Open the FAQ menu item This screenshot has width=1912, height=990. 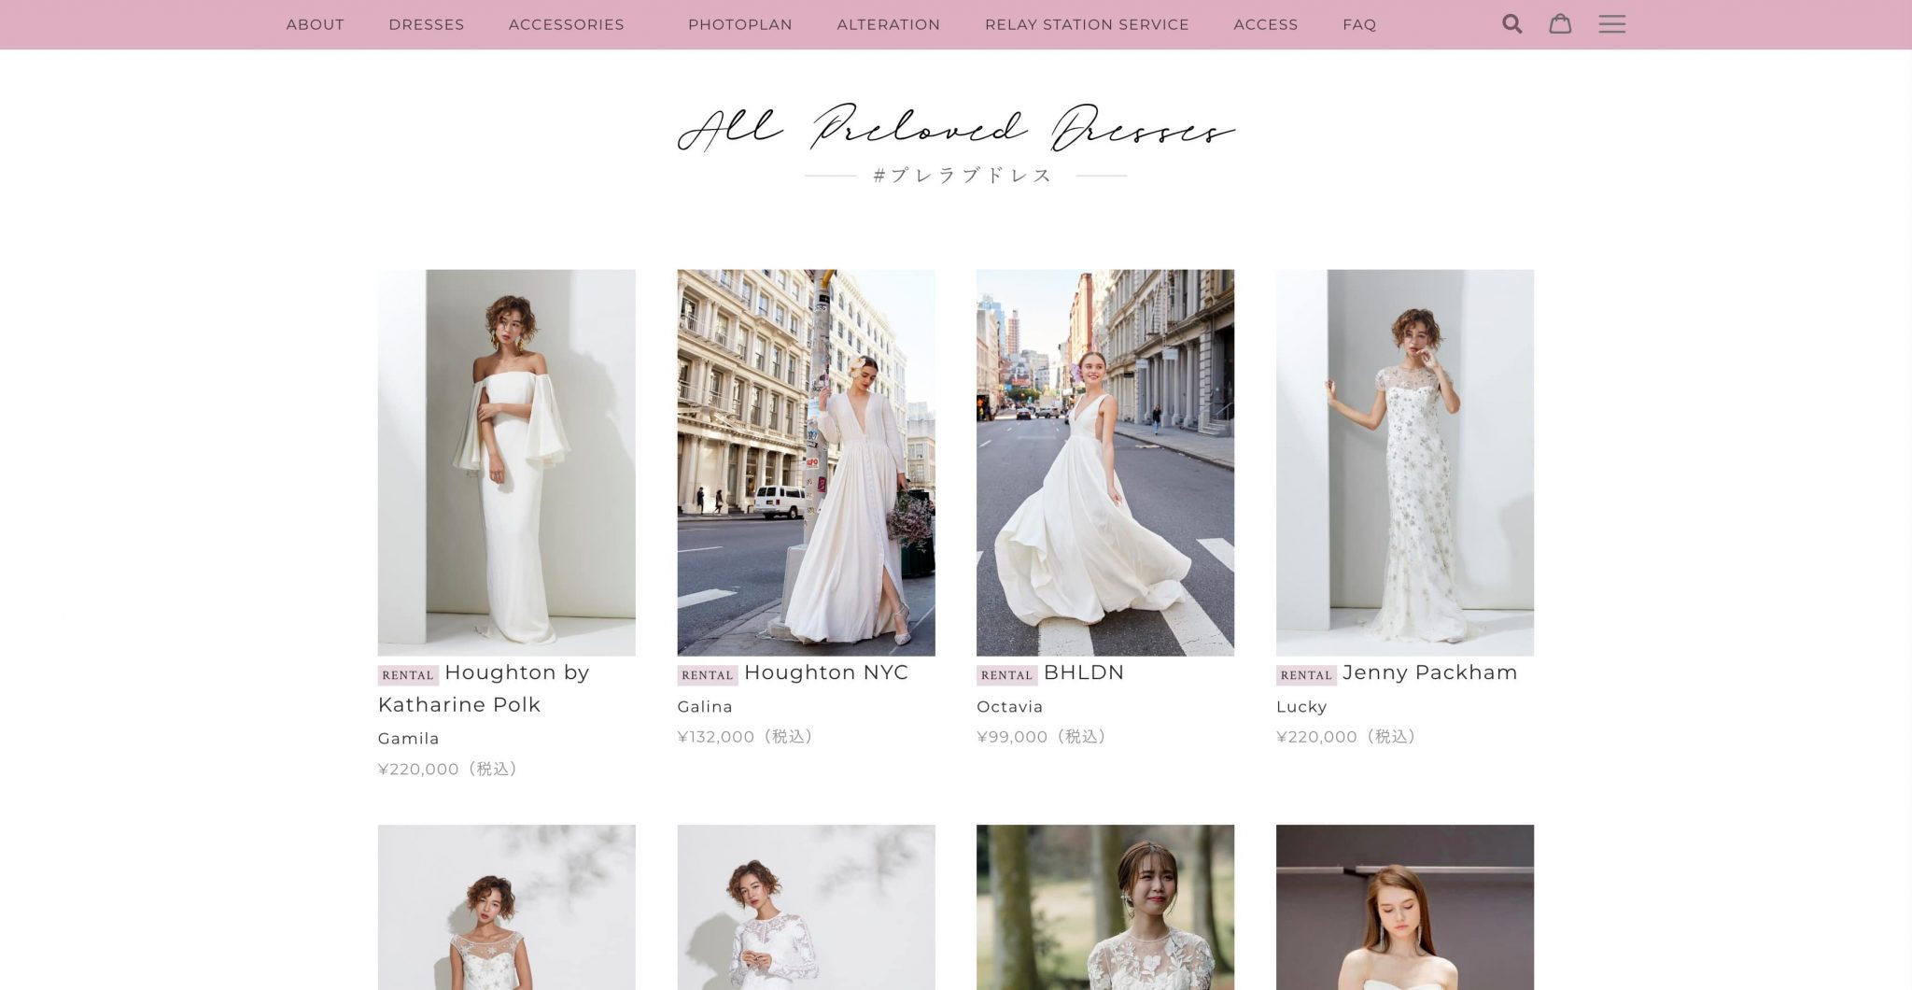[x=1359, y=24]
